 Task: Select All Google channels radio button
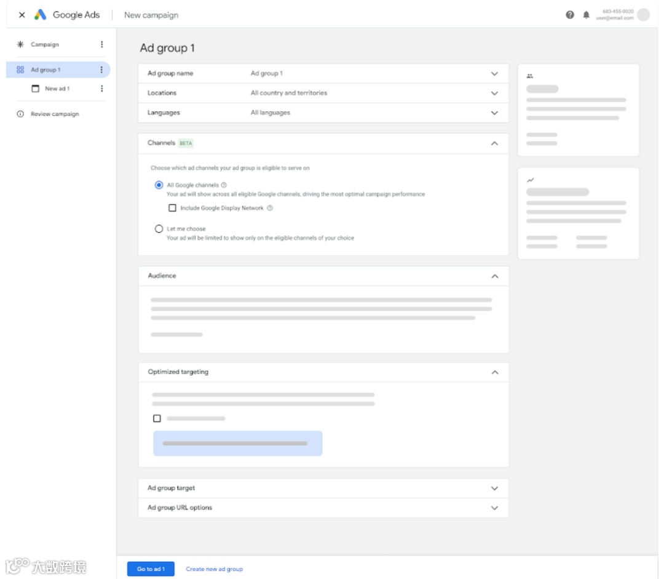(x=159, y=185)
